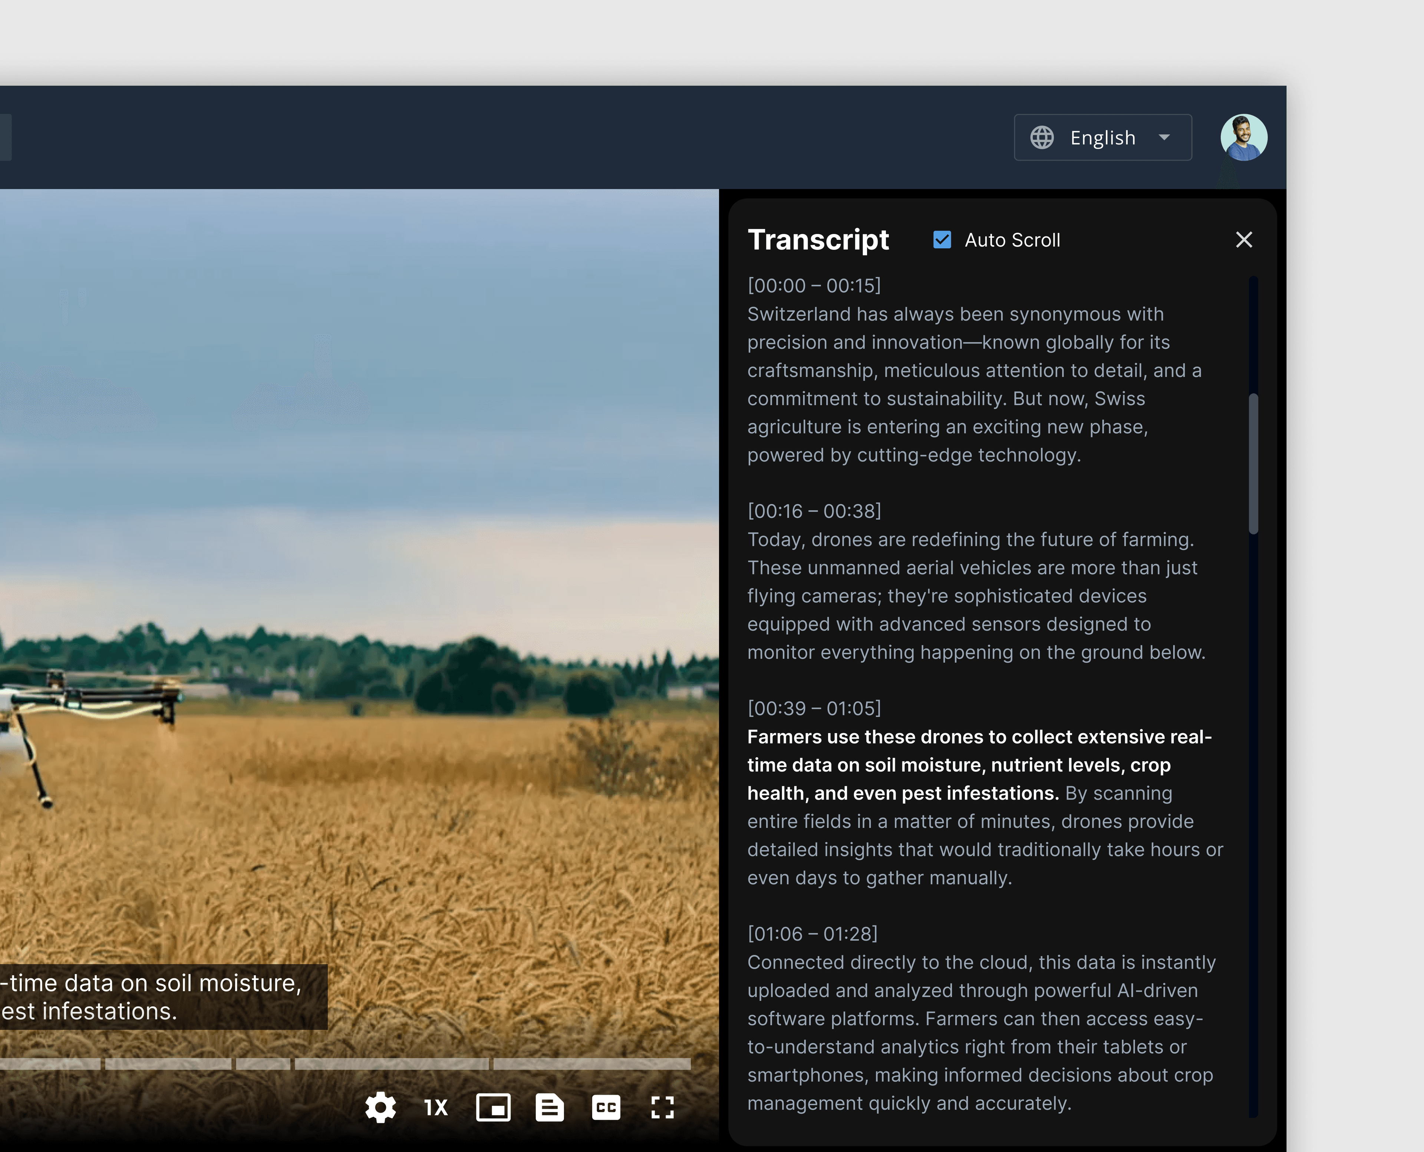1424x1152 pixels.
Task: Click paragraph starting 'Switzerland has always been'
Action: point(975,384)
